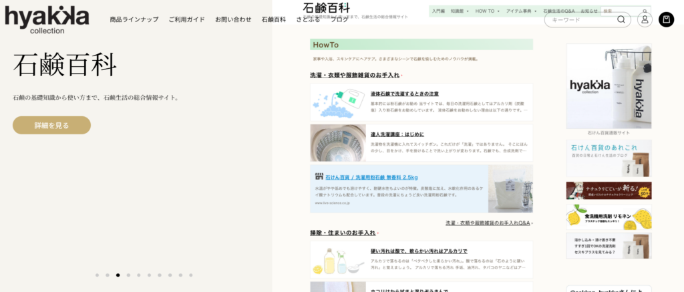Select the first carousel dot
684x292 pixels.
[97, 275]
